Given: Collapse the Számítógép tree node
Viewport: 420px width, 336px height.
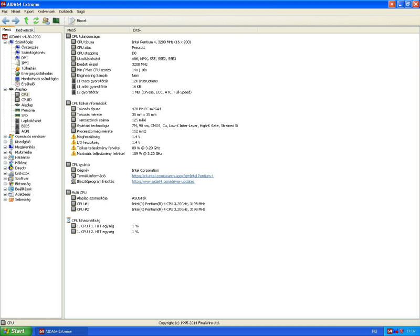Looking at the screenshot, I should click(5, 42).
